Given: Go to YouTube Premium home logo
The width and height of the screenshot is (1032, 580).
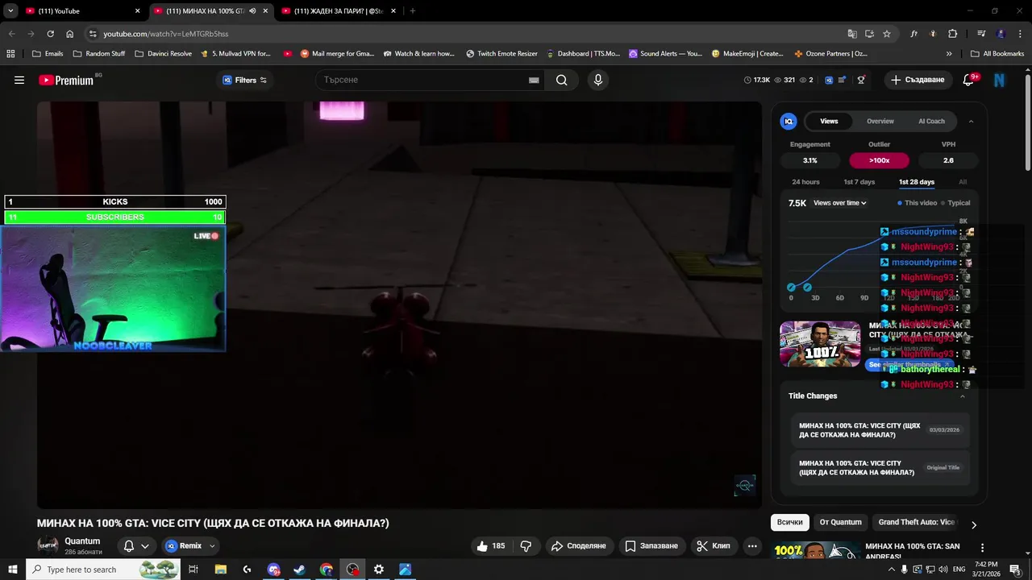Looking at the screenshot, I should (66, 80).
